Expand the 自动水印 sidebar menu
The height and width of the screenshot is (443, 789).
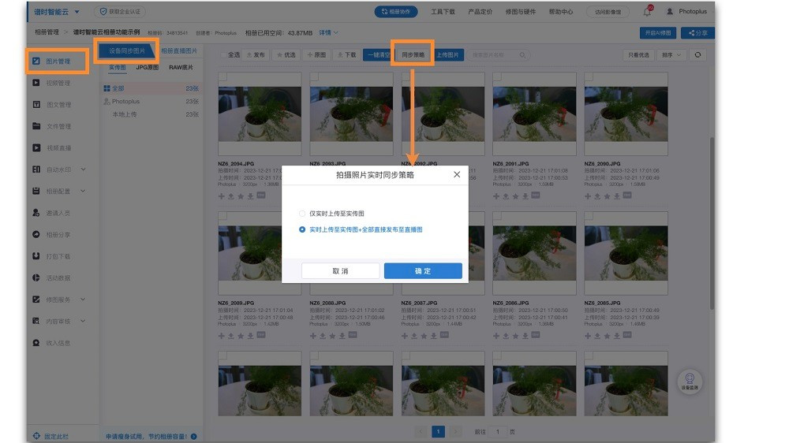[x=82, y=169]
